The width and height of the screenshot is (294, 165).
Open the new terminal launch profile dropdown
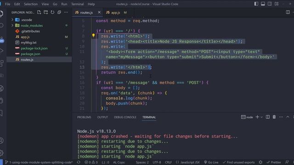coord(261,117)
